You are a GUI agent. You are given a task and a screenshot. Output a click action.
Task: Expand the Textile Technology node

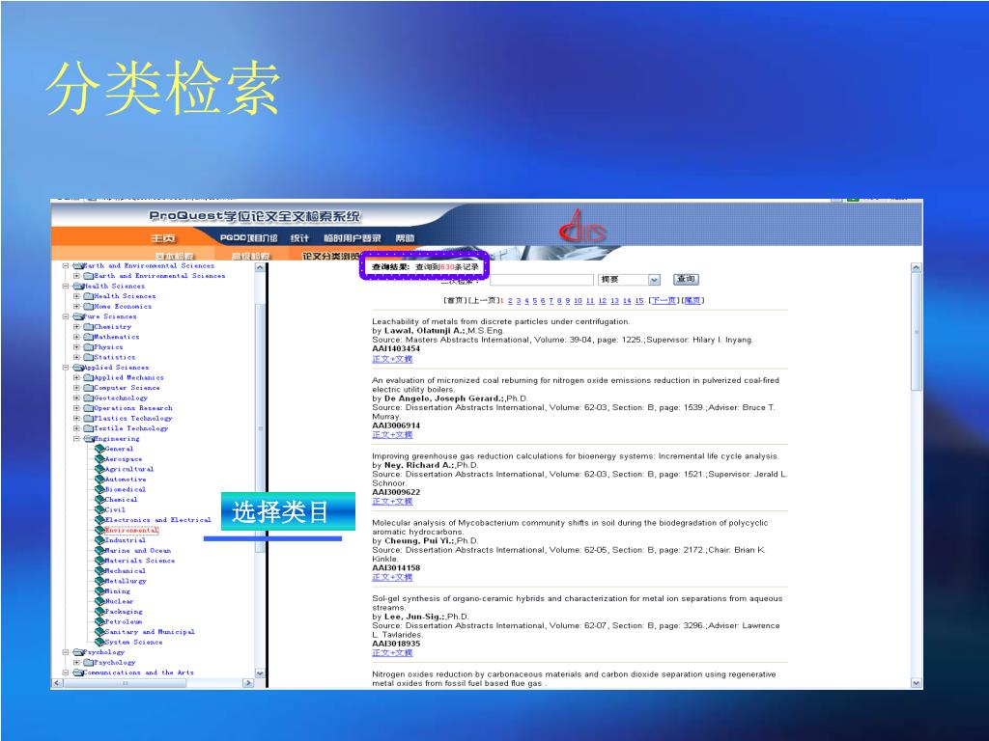coord(76,428)
